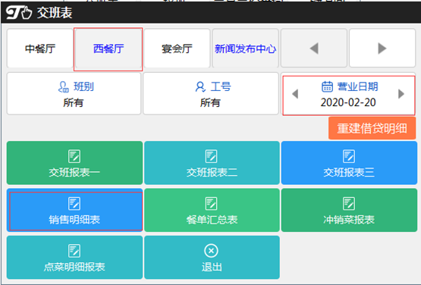Open the 点菜明细报表 report
Viewport: 421px width, 285px height.
pos(74,258)
